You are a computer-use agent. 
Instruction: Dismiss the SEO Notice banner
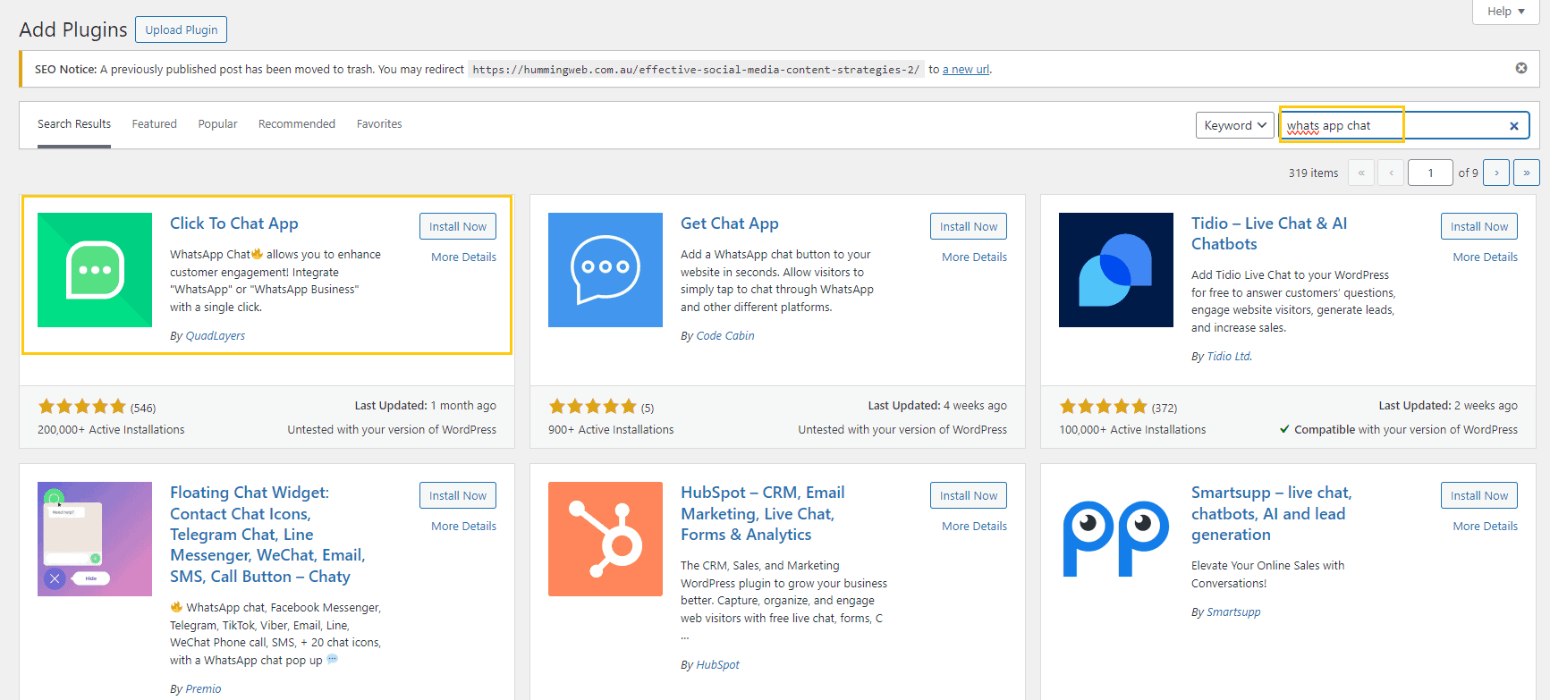[1520, 68]
